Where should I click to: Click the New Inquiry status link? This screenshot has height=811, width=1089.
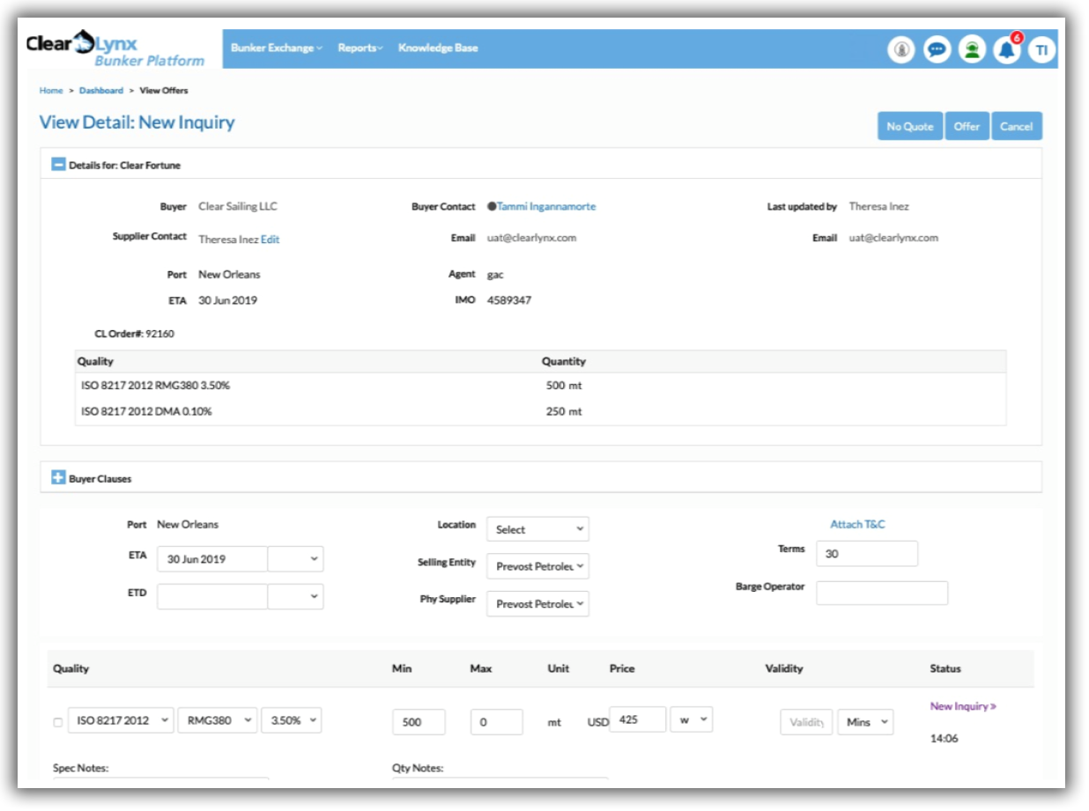(963, 706)
